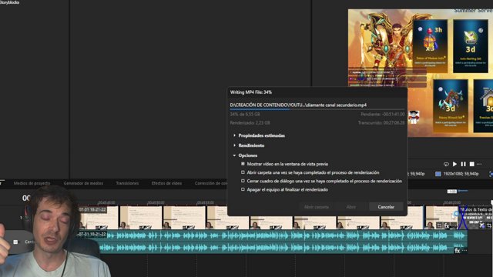This screenshot has width=493, height=277.
Task: Open the fx icon on the last video clip
Action: [447, 225]
